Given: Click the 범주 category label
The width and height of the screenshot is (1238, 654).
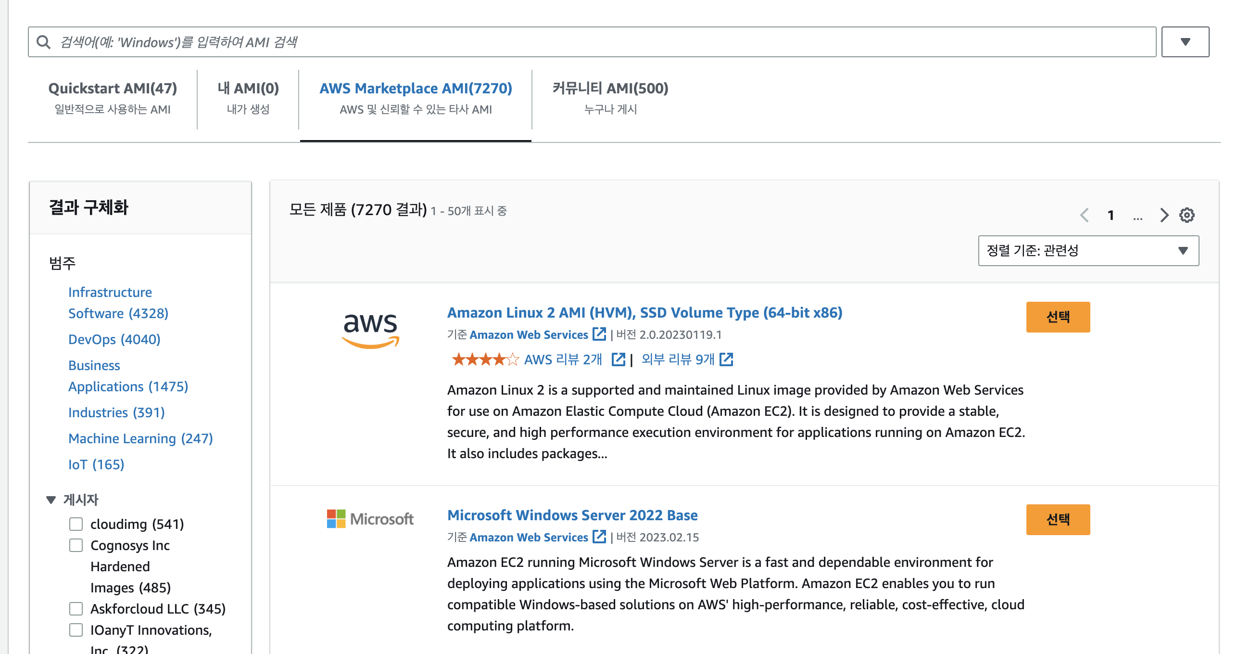Looking at the screenshot, I should (x=62, y=263).
